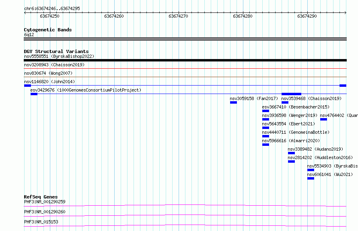This screenshot has height=231, width=358.
Task: Click ruler position 63674260
Action: [x=114, y=16]
